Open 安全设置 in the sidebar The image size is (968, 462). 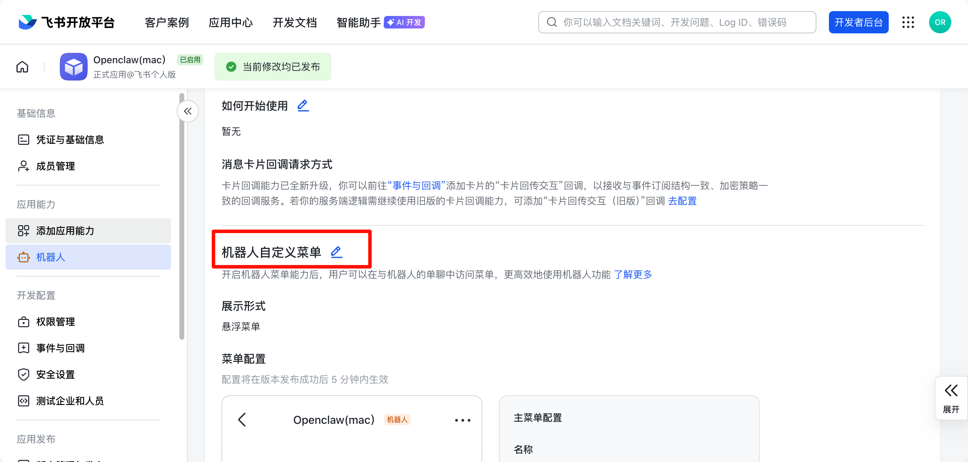(55, 374)
